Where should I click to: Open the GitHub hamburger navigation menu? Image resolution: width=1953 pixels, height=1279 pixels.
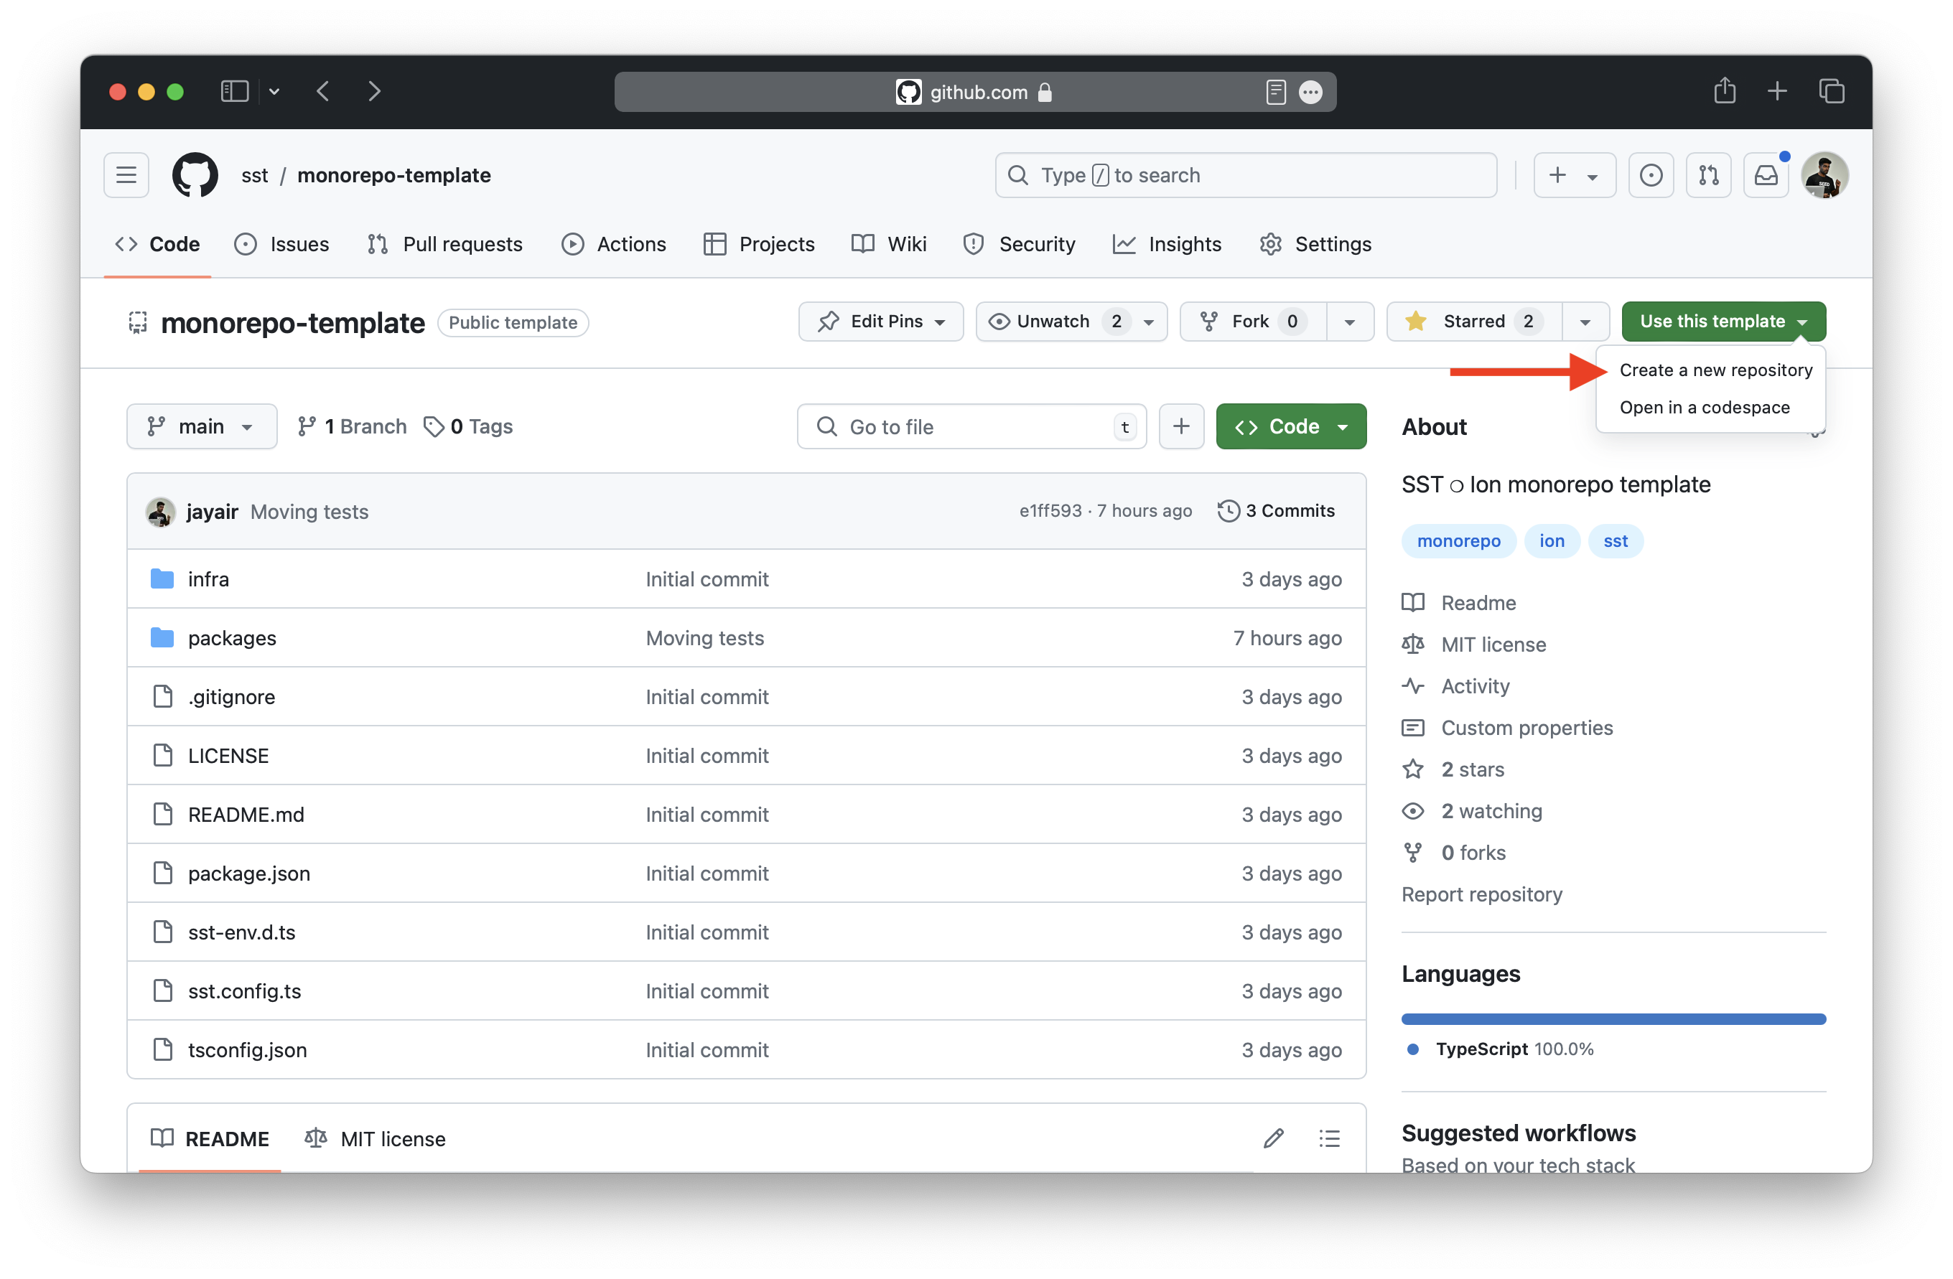point(126,174)
